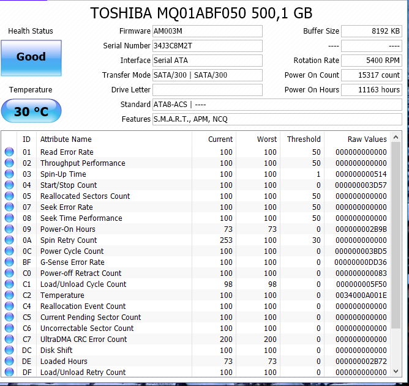
Task: Click the status orb for Current Pending Sector Count
Action: click(9, 317)
